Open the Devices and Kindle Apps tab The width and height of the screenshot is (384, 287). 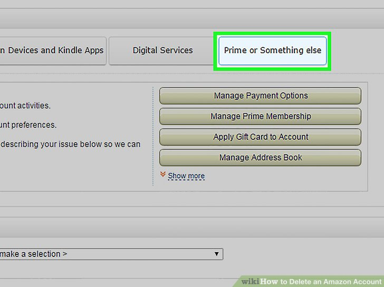tap(52, 51)
